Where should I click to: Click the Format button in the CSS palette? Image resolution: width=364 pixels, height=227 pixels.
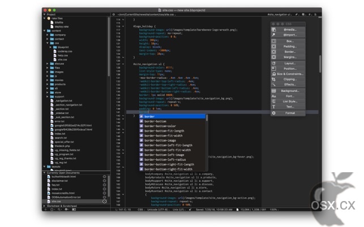[288, 114]
